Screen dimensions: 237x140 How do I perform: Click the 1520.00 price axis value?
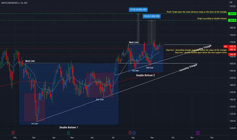tap(233, 78)
